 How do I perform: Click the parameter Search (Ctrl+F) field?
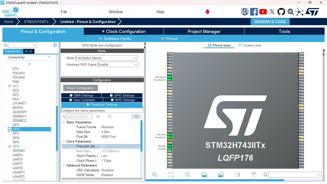[x=79, y=116]
